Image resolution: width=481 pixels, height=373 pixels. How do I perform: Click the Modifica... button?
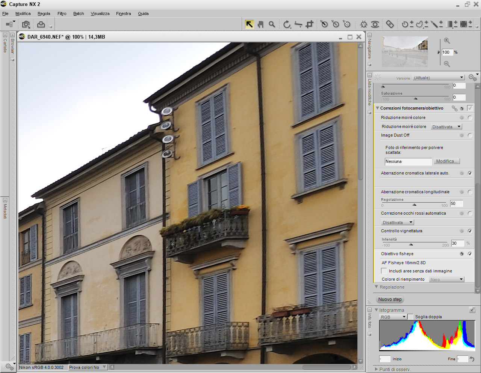(446, 161)
